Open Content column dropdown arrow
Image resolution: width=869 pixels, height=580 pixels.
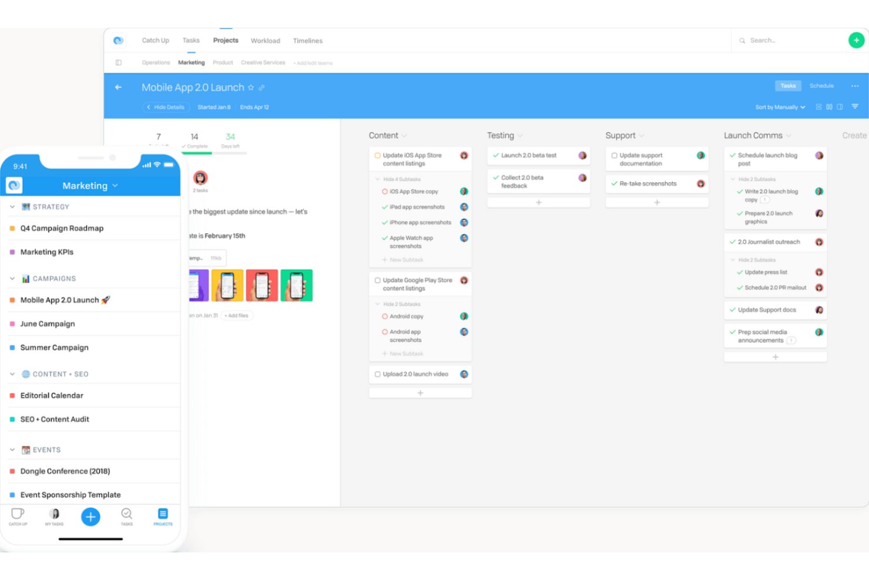click(x=404, y=136)
